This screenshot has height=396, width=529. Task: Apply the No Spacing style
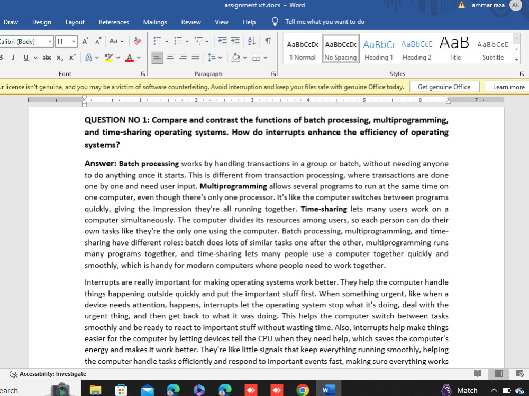[340, 50]
